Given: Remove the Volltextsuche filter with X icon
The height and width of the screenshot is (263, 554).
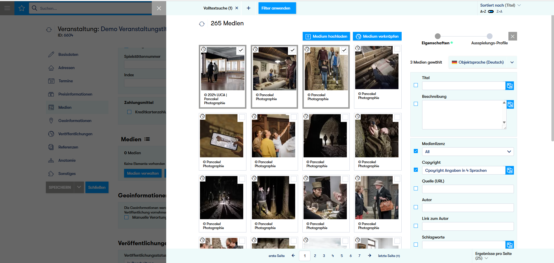Looking at the screenshot, I should pyautogui.click(x=237, y=8).
